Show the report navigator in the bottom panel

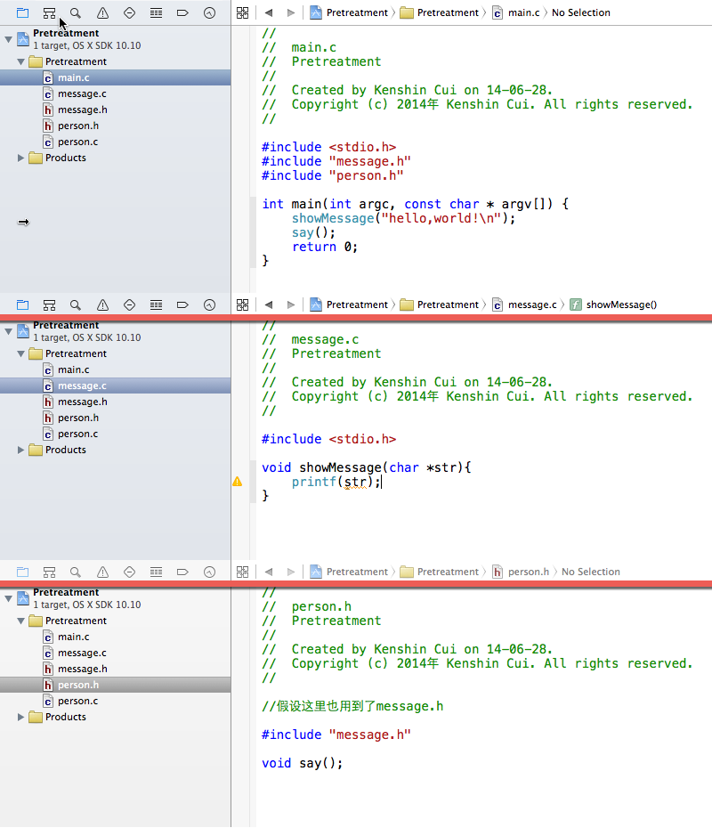coord(209,572)
